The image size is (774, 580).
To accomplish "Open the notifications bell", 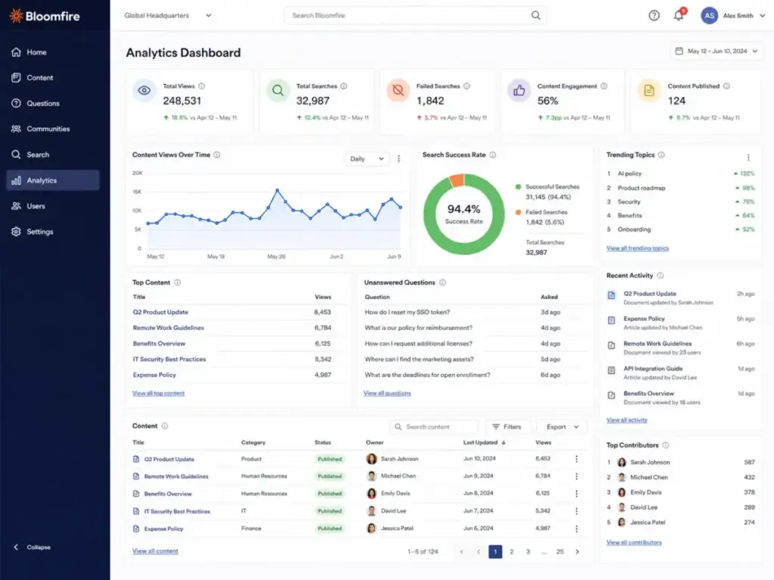I will point(679,16).
